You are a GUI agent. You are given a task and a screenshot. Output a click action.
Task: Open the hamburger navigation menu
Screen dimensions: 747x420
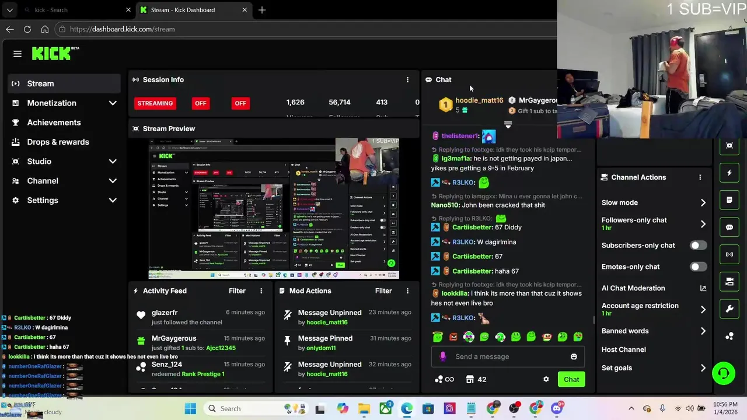point(18,54)
